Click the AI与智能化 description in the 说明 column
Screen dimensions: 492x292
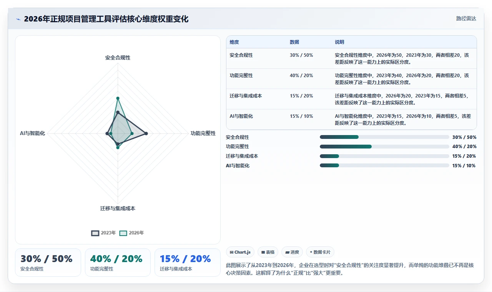click(x=403, y=119)
